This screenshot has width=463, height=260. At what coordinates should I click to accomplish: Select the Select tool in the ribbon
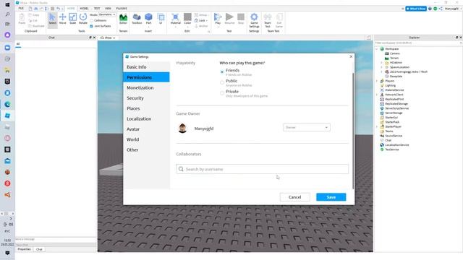tap(52, 19)
